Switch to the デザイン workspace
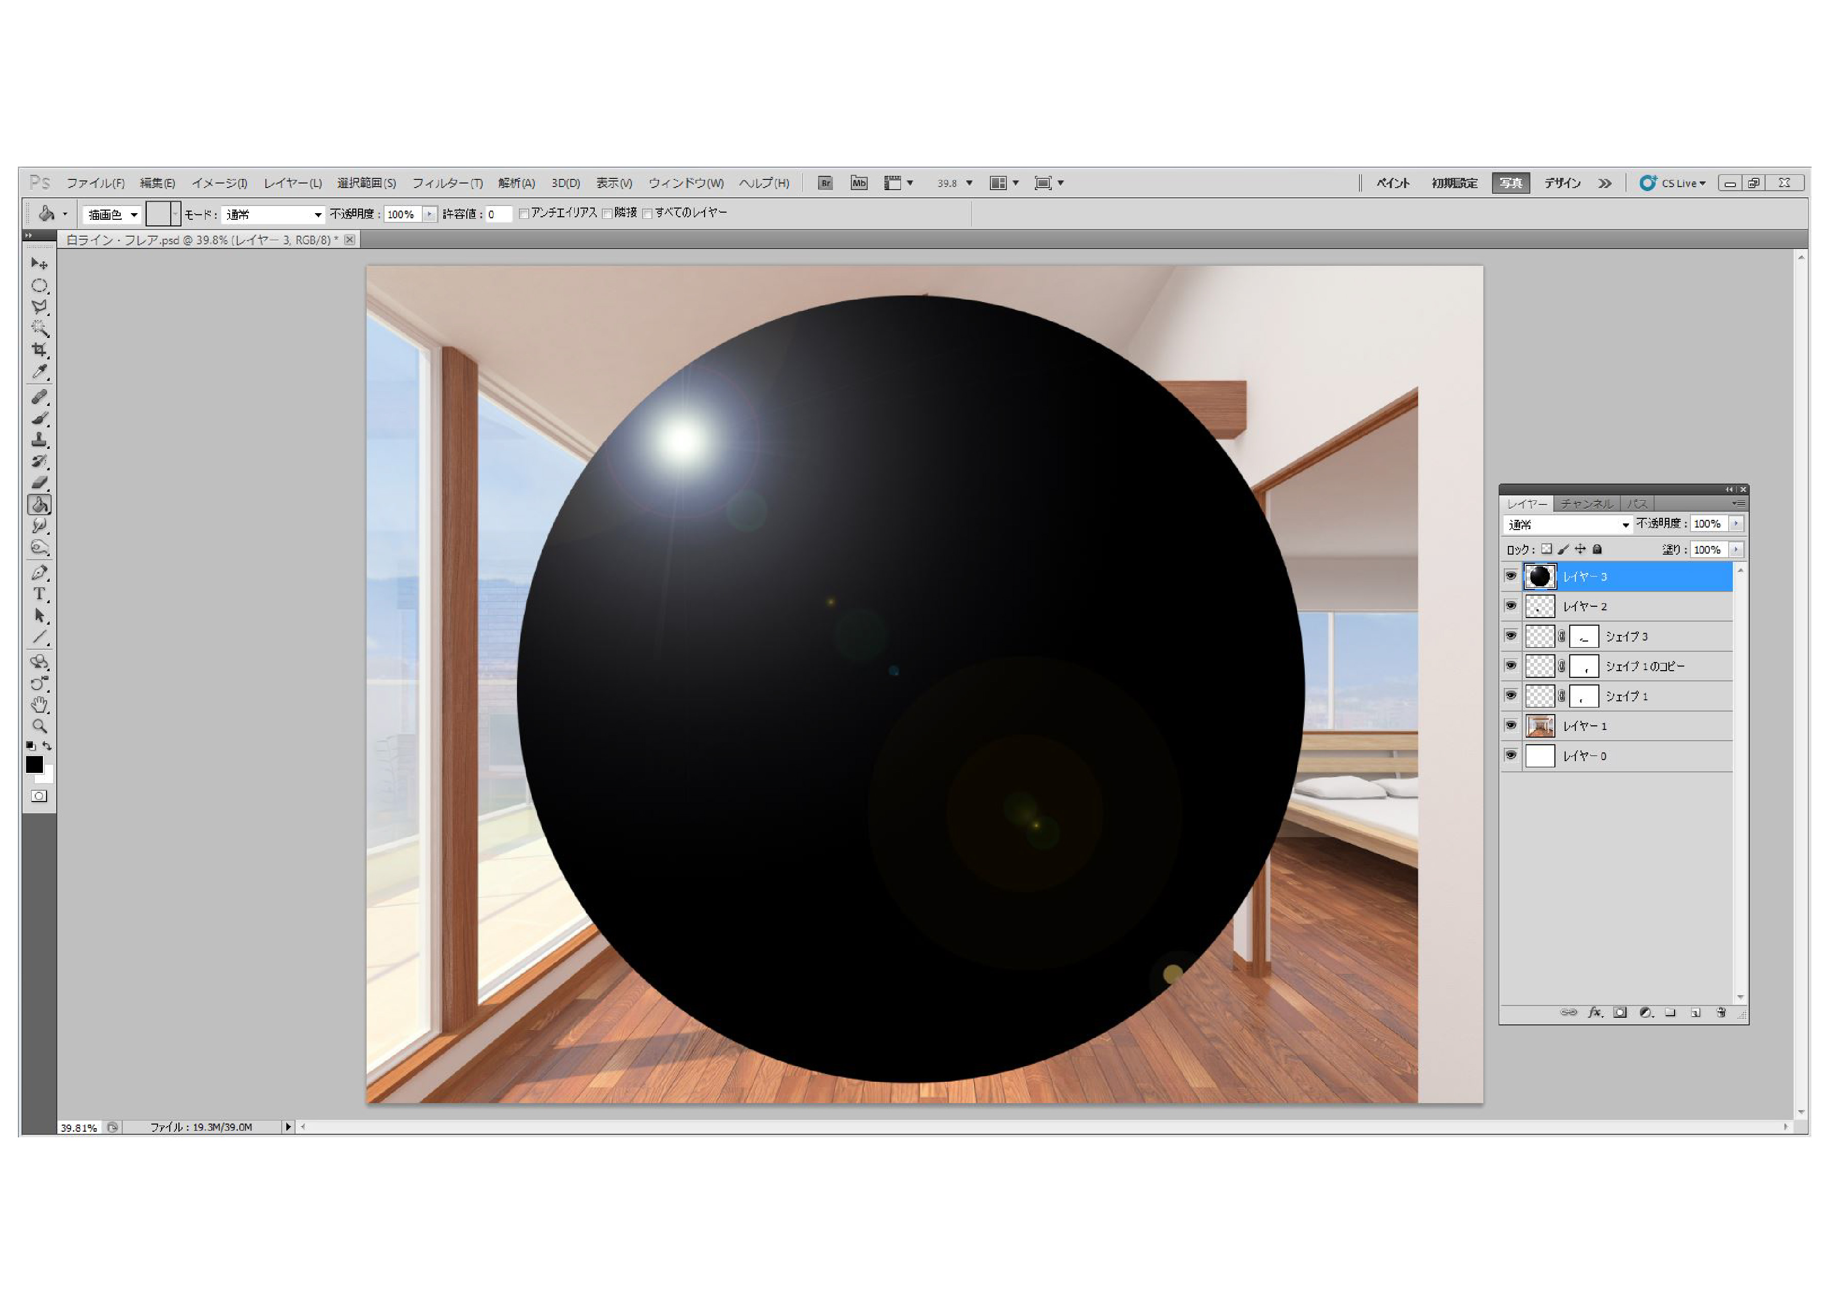Viewport: 1830px width, 1304px height. [1562, 183]
